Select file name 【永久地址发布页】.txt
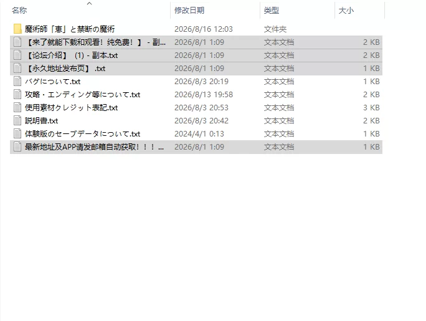 pos(65,68)
